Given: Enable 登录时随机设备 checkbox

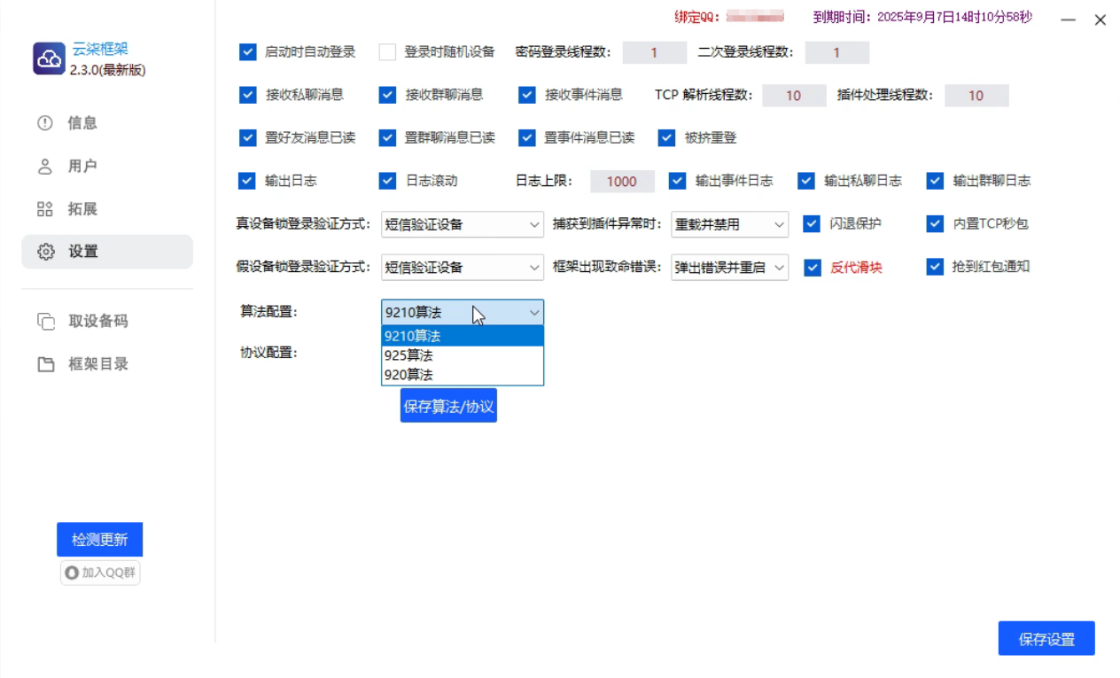Looking at the screenshot, I should pos(385,51).
